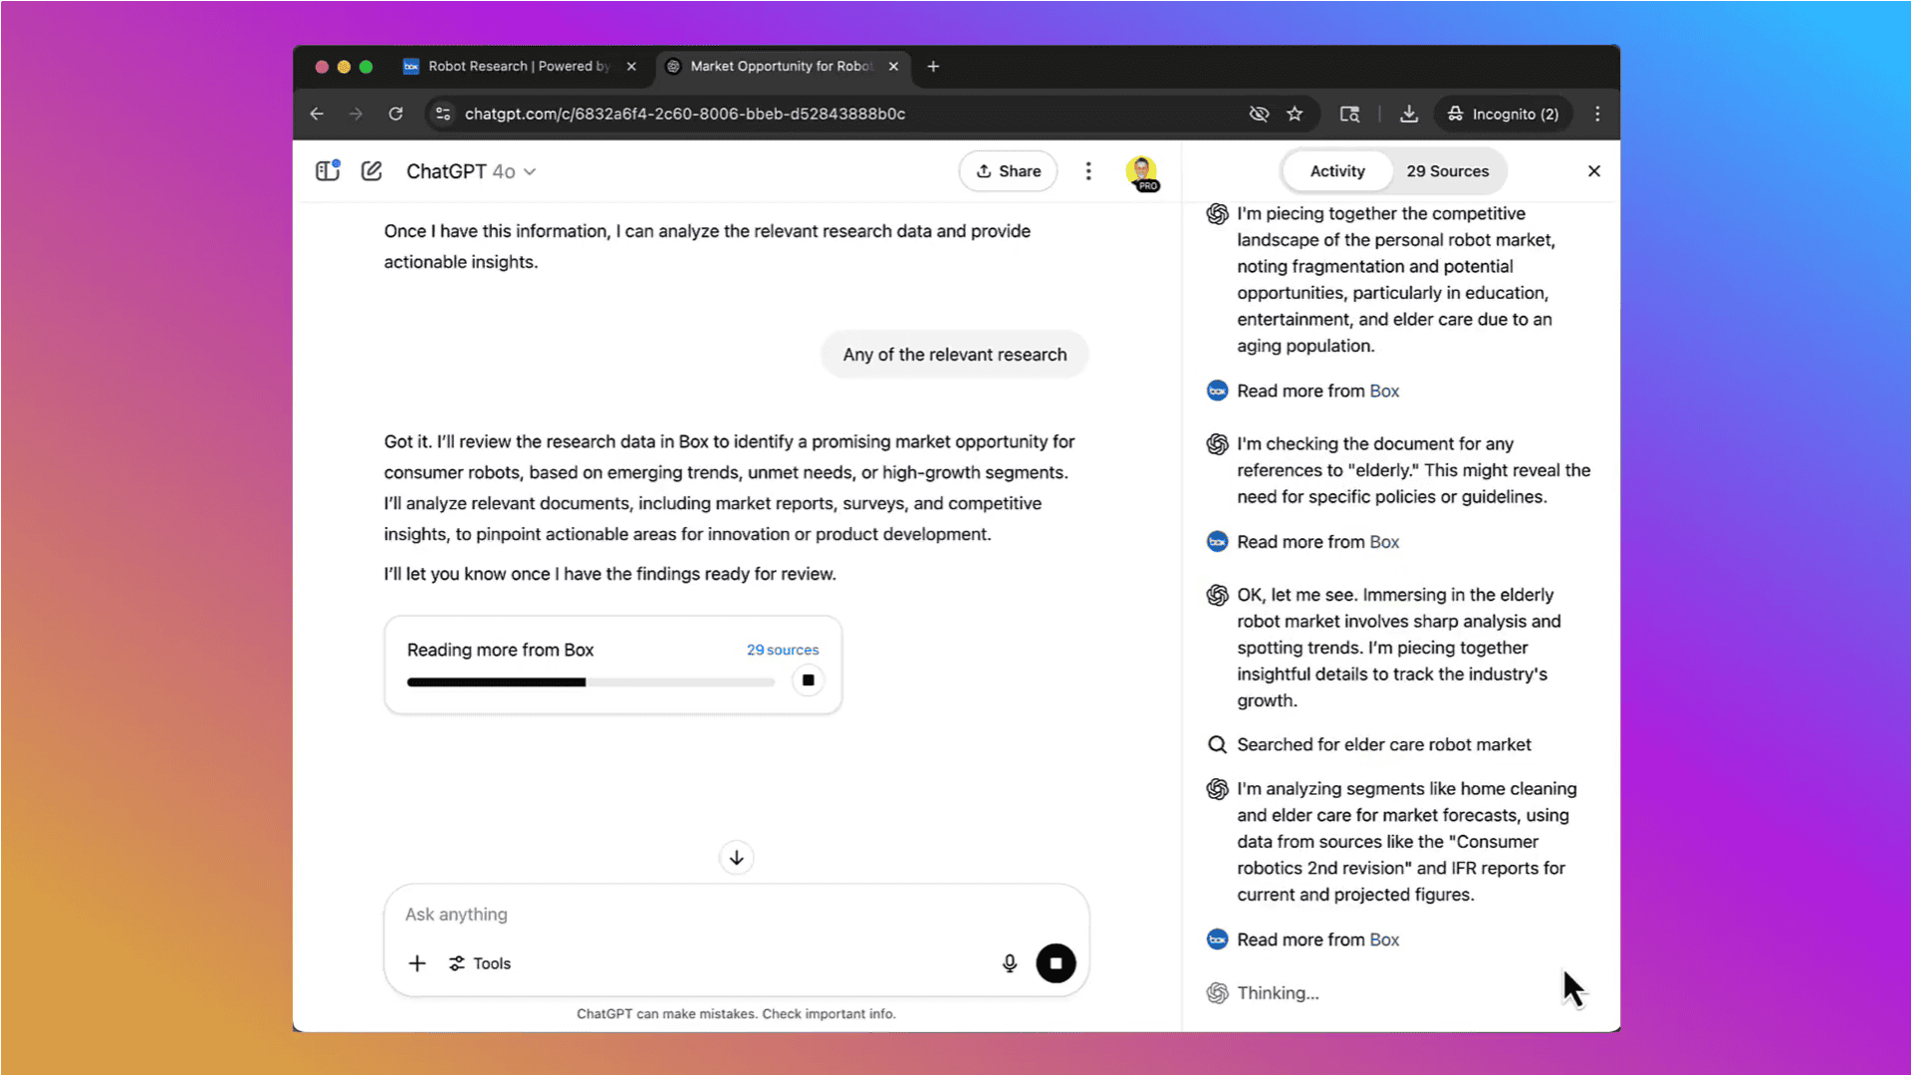The height and width of the screenshot is (1075, 1911).
Task: Select the 29 Sources tab
Action: (1447, 170)
